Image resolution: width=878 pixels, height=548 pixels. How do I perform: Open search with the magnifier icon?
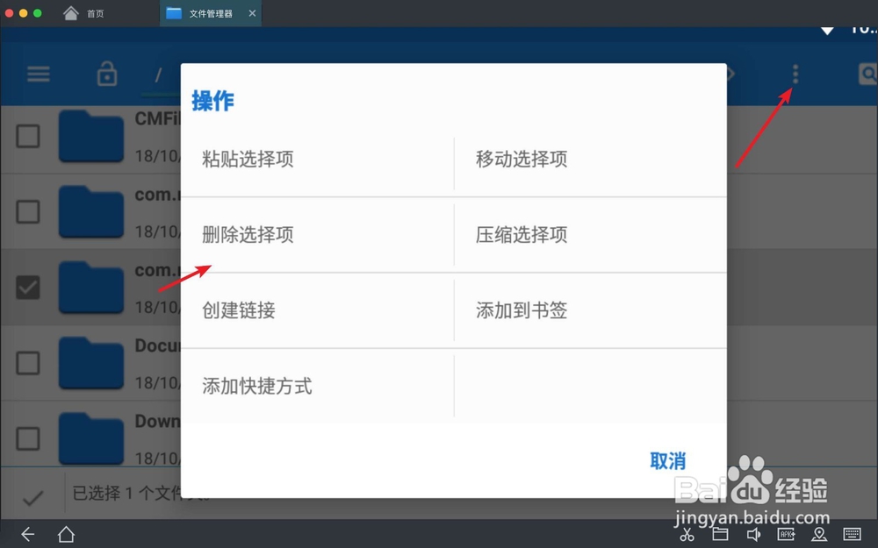tap(869, 75)
